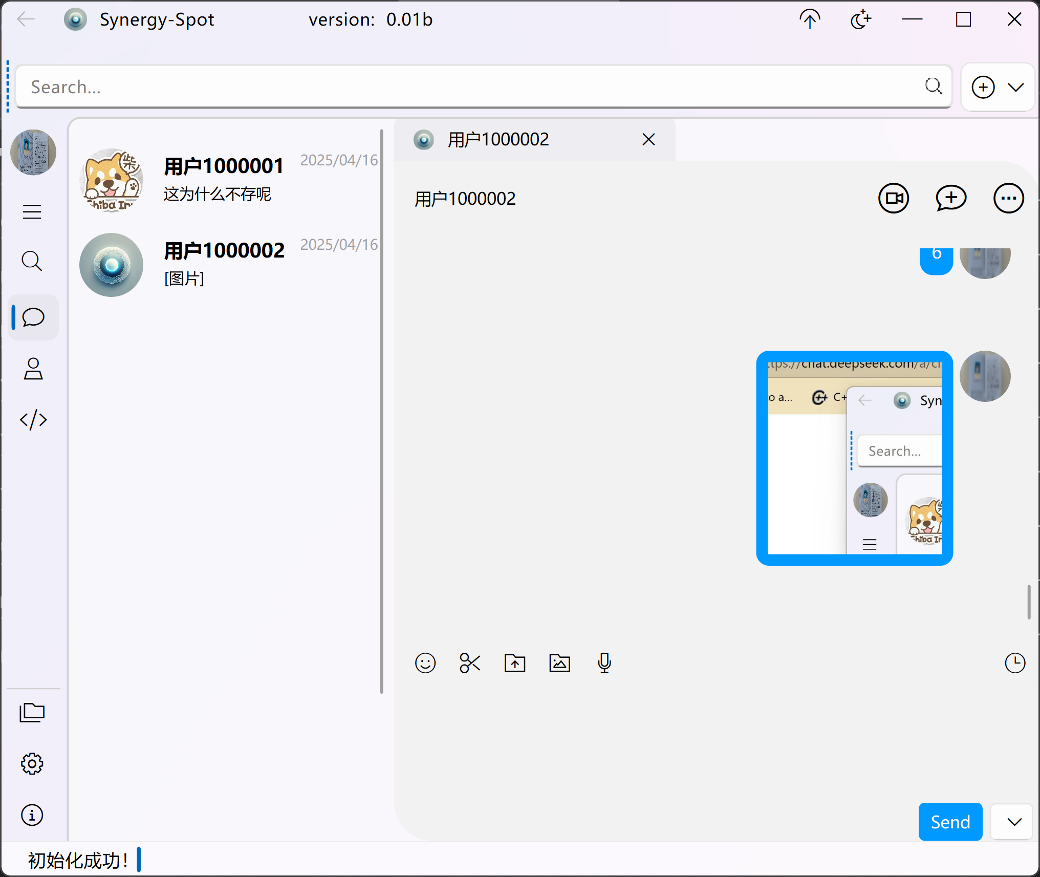This screenshot has width=1040, height=877.
Task: Toggle the sidebar hamburger menu
Action: [32, 211]
